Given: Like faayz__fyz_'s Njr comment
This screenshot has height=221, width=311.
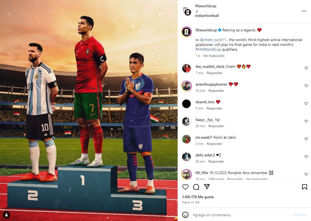Looking at the screenshot, I should pyautogui.click(x=306, y=121).
